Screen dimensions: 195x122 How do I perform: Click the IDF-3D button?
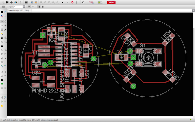pyautogui.click(x=111, y=2)
